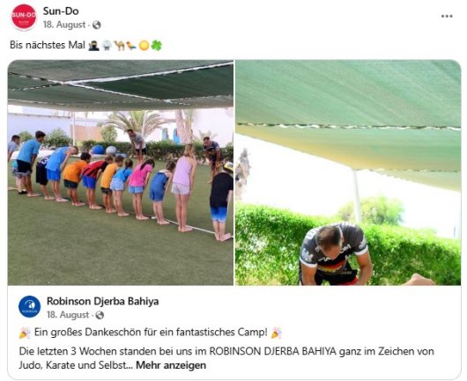Open the Sun-Do page name link
Screen dimensions: 467x381
(61, 11)
